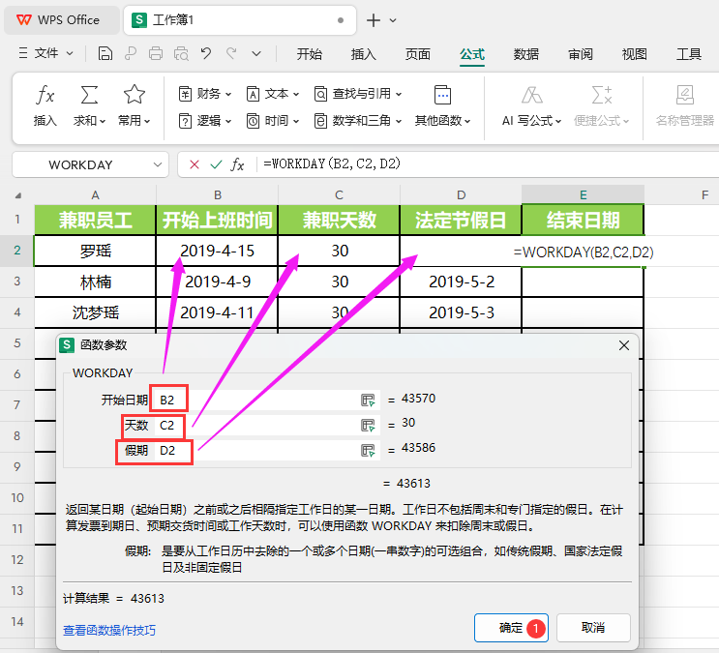719x653 pixels.
Task: Switch to the 视图 ribbon tab
Action: coord(634,54)
